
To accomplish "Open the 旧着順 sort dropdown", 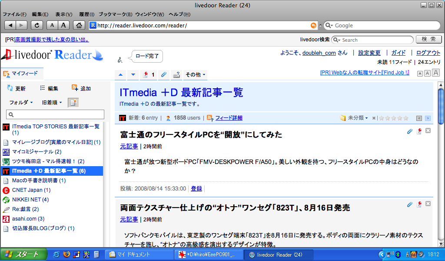I will pos(52,103).
